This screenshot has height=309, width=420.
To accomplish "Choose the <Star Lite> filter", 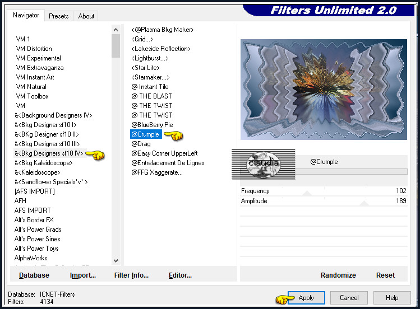I will [145, 68].
